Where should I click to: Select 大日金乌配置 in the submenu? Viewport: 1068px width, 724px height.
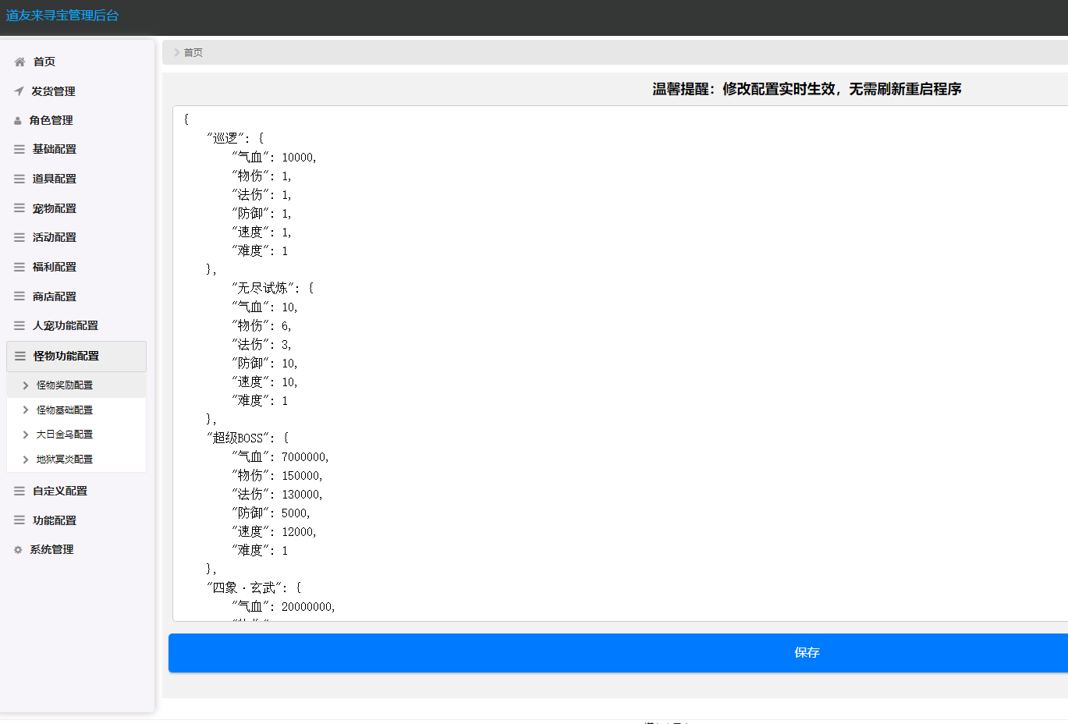pos(65,435)
